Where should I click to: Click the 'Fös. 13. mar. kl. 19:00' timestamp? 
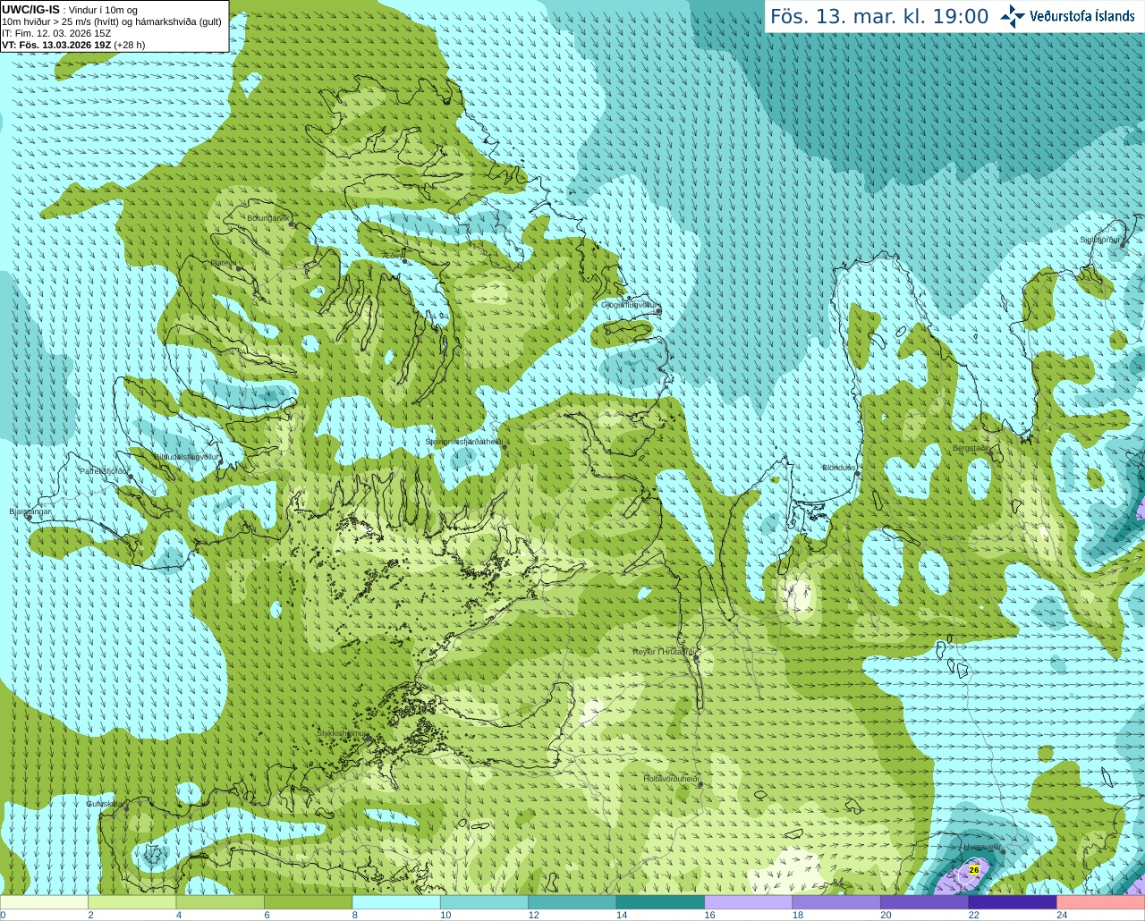pos(879,16)
